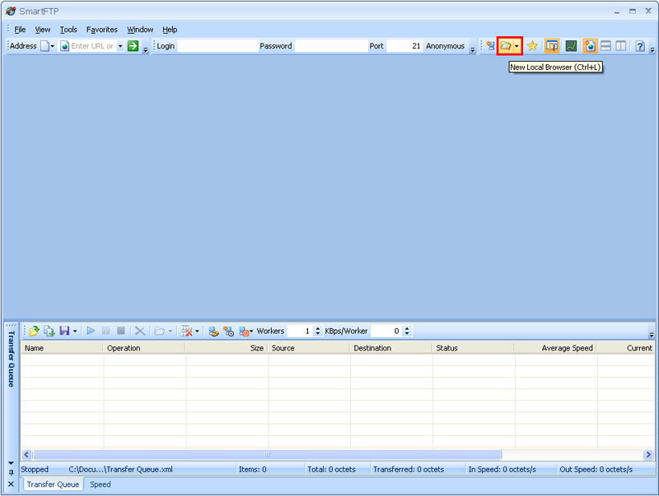Open the grayed folder dropdown arrow in queue toolbar
This screenshot has width=659, height=496.
pos(171,331)
